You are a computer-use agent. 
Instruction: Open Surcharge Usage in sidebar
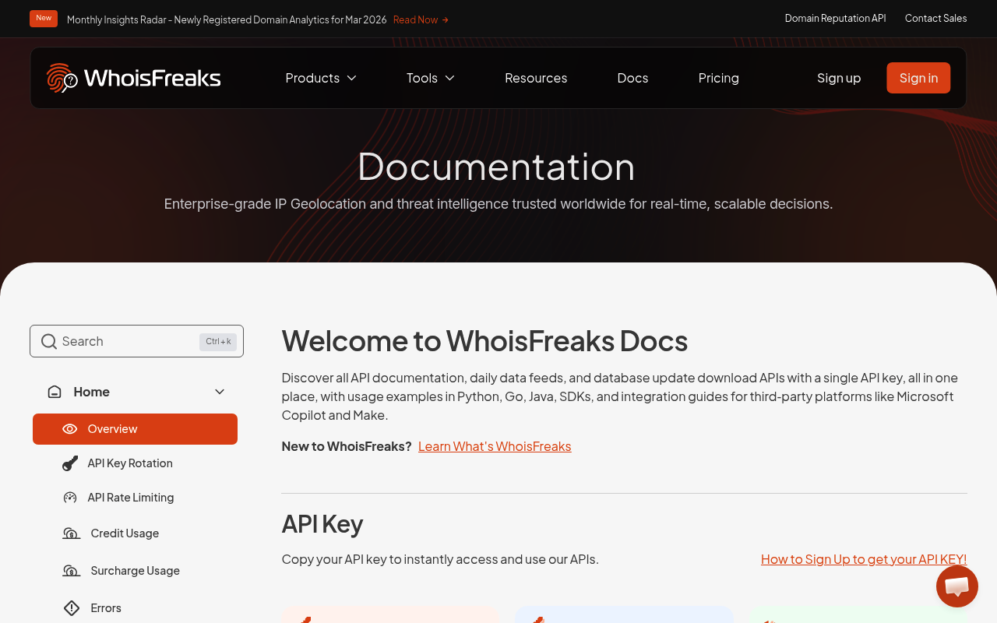pyautogui.click(x=135, y=571)
